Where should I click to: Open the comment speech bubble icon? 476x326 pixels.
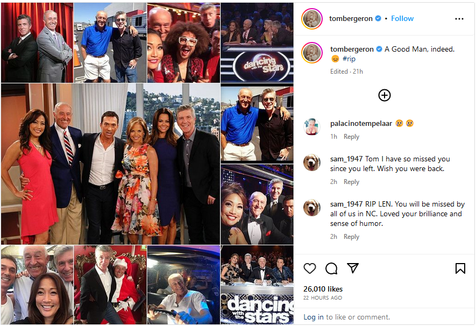[331, 268]
